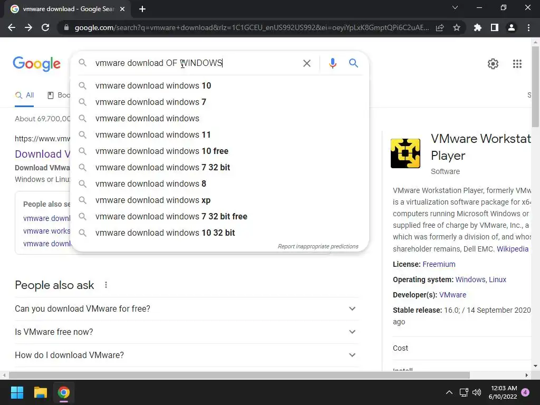This screenshot has width=540, height=405.
Task: Open the Windows operating system link
Action: tap(470, 279)
